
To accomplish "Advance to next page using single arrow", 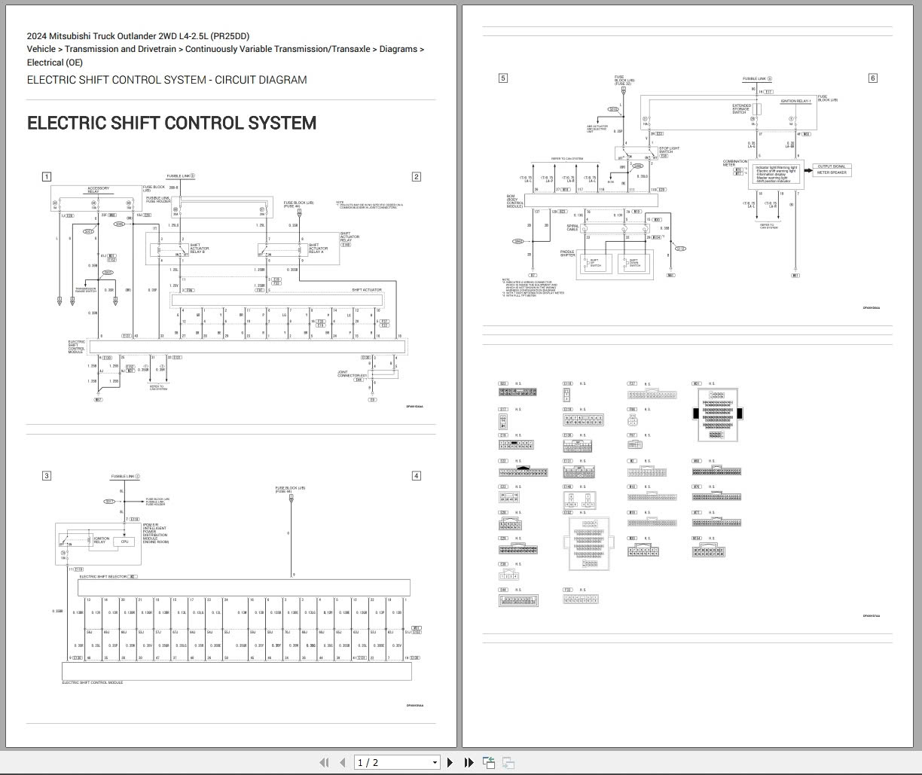I will pyautogui.click(x=450, y=762).
